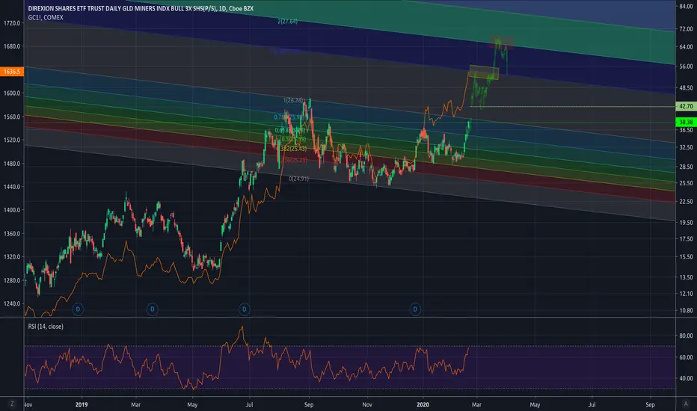
Task: Click the 0(24.91) Fibonacci level label
Action: click(x=298, y=179)
